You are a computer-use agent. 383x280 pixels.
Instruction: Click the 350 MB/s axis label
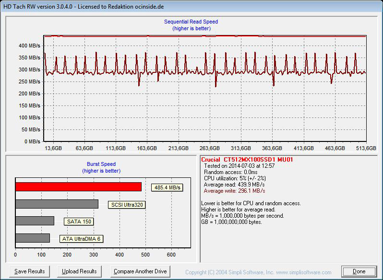pos(30,58)
